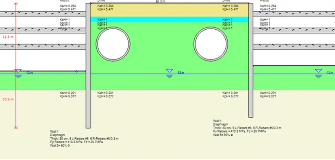The width and height of the screenshot is (335, 160).
Task: Select the middle slab right of right wall
Action: pos(294,30)
